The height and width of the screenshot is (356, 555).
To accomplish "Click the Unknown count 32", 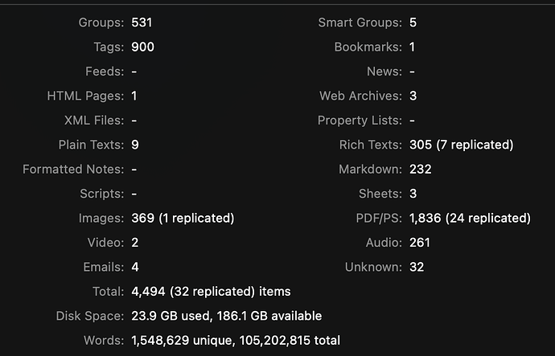I will pos(417,267).
